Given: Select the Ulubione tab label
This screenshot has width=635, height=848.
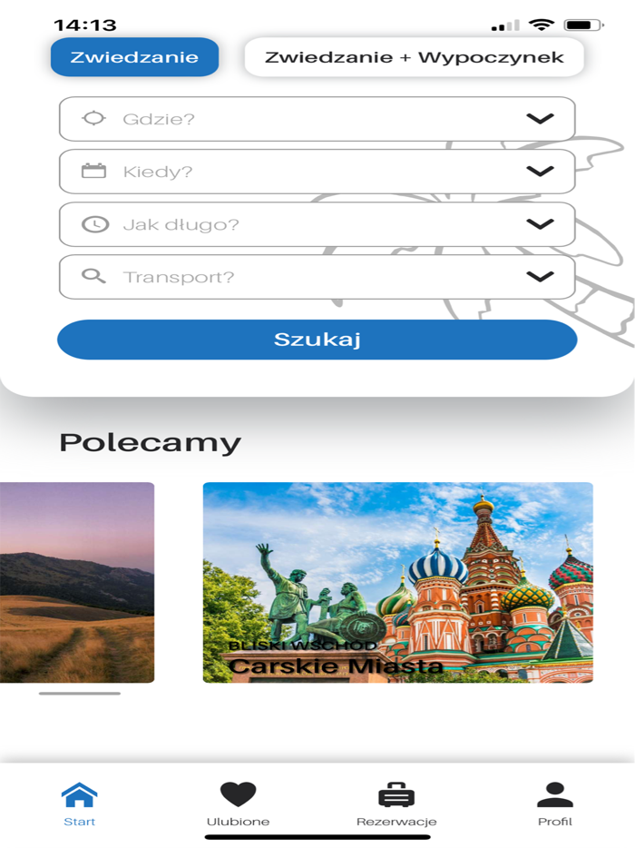Looking at the screenshot, I should pos(238,822).
